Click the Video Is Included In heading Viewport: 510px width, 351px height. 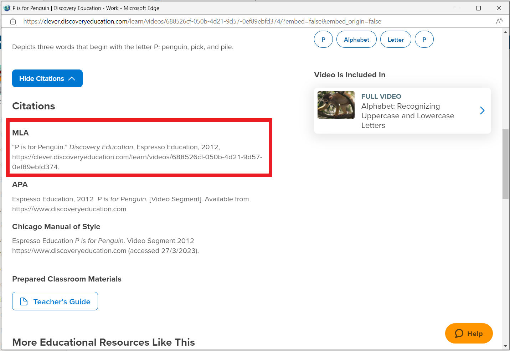tap(350, 75)
